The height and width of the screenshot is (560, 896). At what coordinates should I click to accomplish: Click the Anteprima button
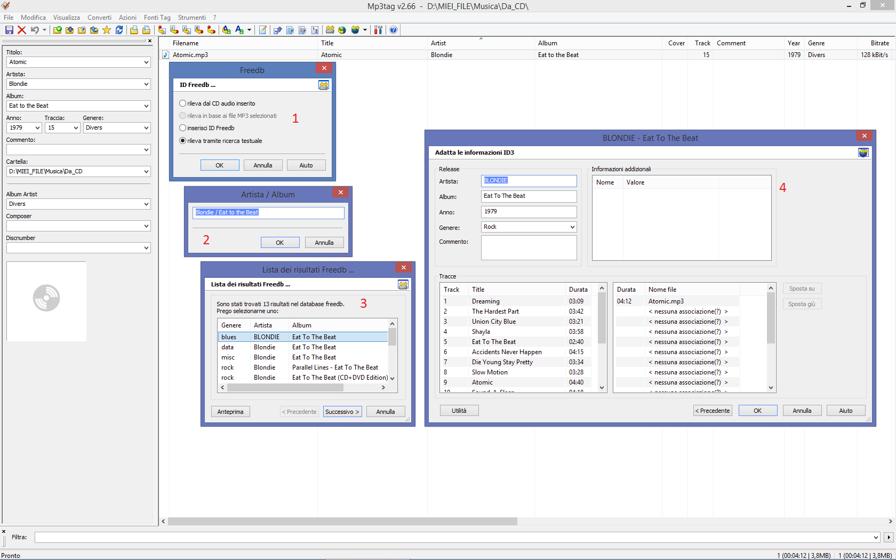(230, 412)
